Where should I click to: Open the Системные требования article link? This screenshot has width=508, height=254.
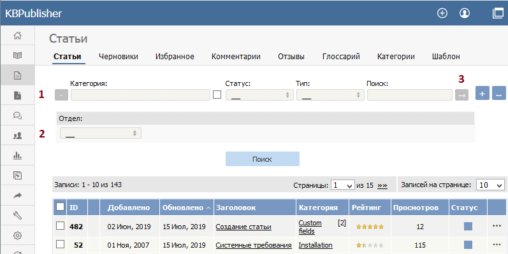click(254, 245)
